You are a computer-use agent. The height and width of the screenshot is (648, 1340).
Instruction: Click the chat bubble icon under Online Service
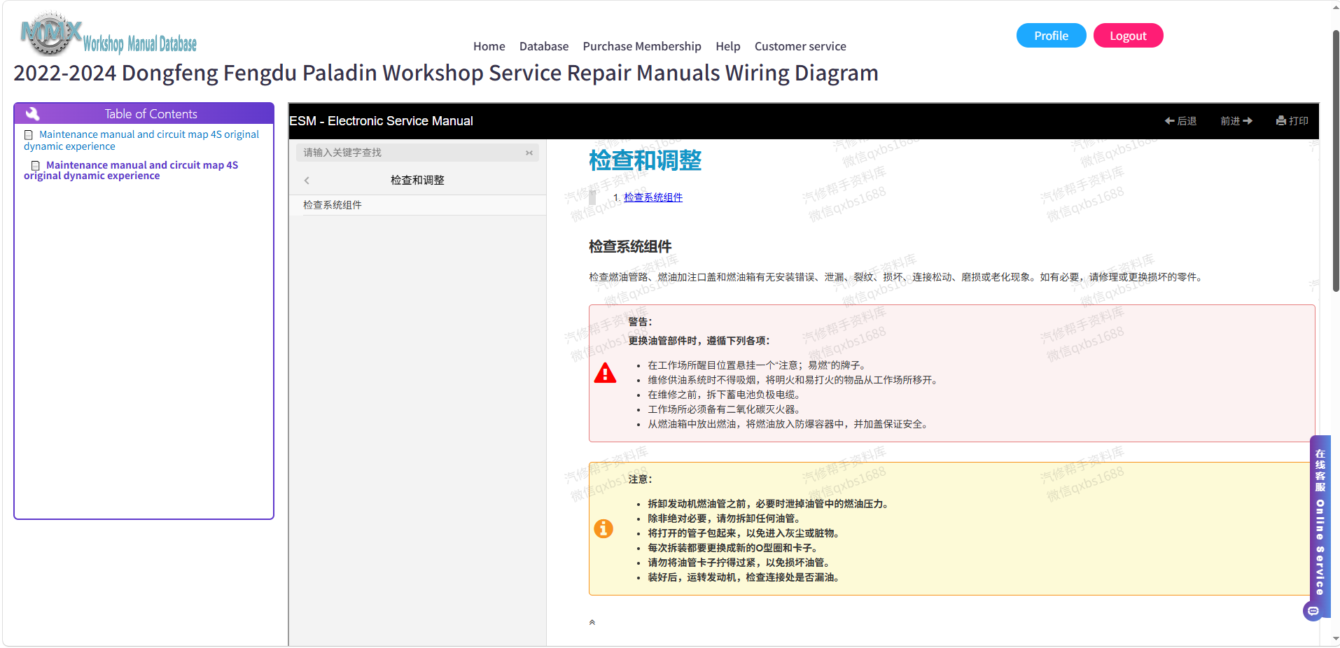pyautogui.click(x=1313, y=611)
